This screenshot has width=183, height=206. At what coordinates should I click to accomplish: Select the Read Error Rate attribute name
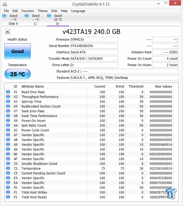tap(33, 92)
